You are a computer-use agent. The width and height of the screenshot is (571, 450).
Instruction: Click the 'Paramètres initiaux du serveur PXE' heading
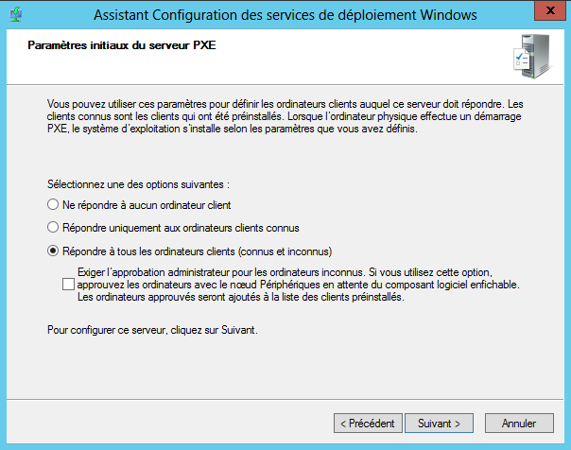coord(122,45)
